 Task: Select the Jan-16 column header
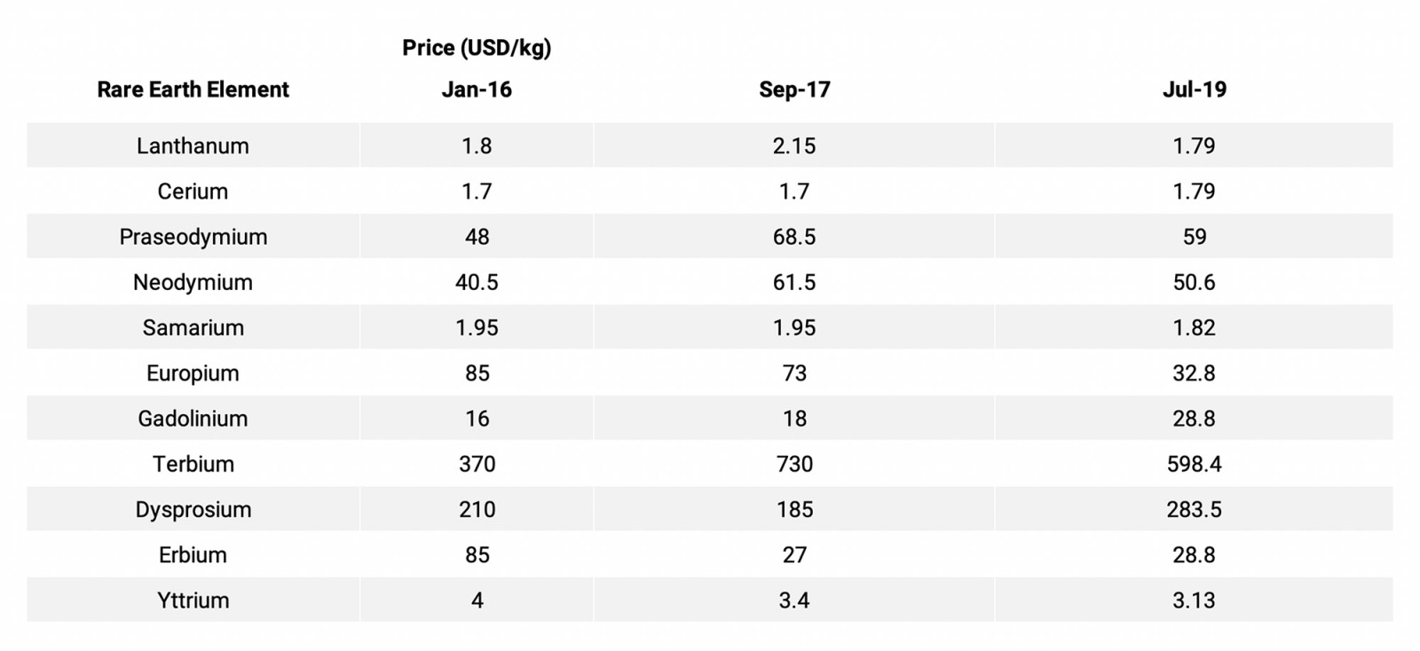pyautogui.click(x=477, y=90)
